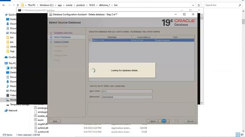
Task: Open Quick access in the navigation pane
Action: 11,14
